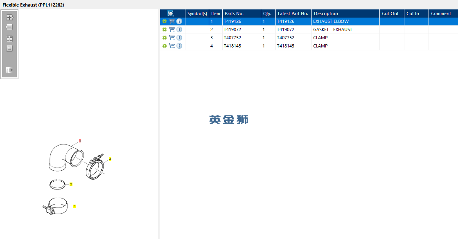Select the EXHAUST ELBOW description cell
458x239 pixels.
345,21
